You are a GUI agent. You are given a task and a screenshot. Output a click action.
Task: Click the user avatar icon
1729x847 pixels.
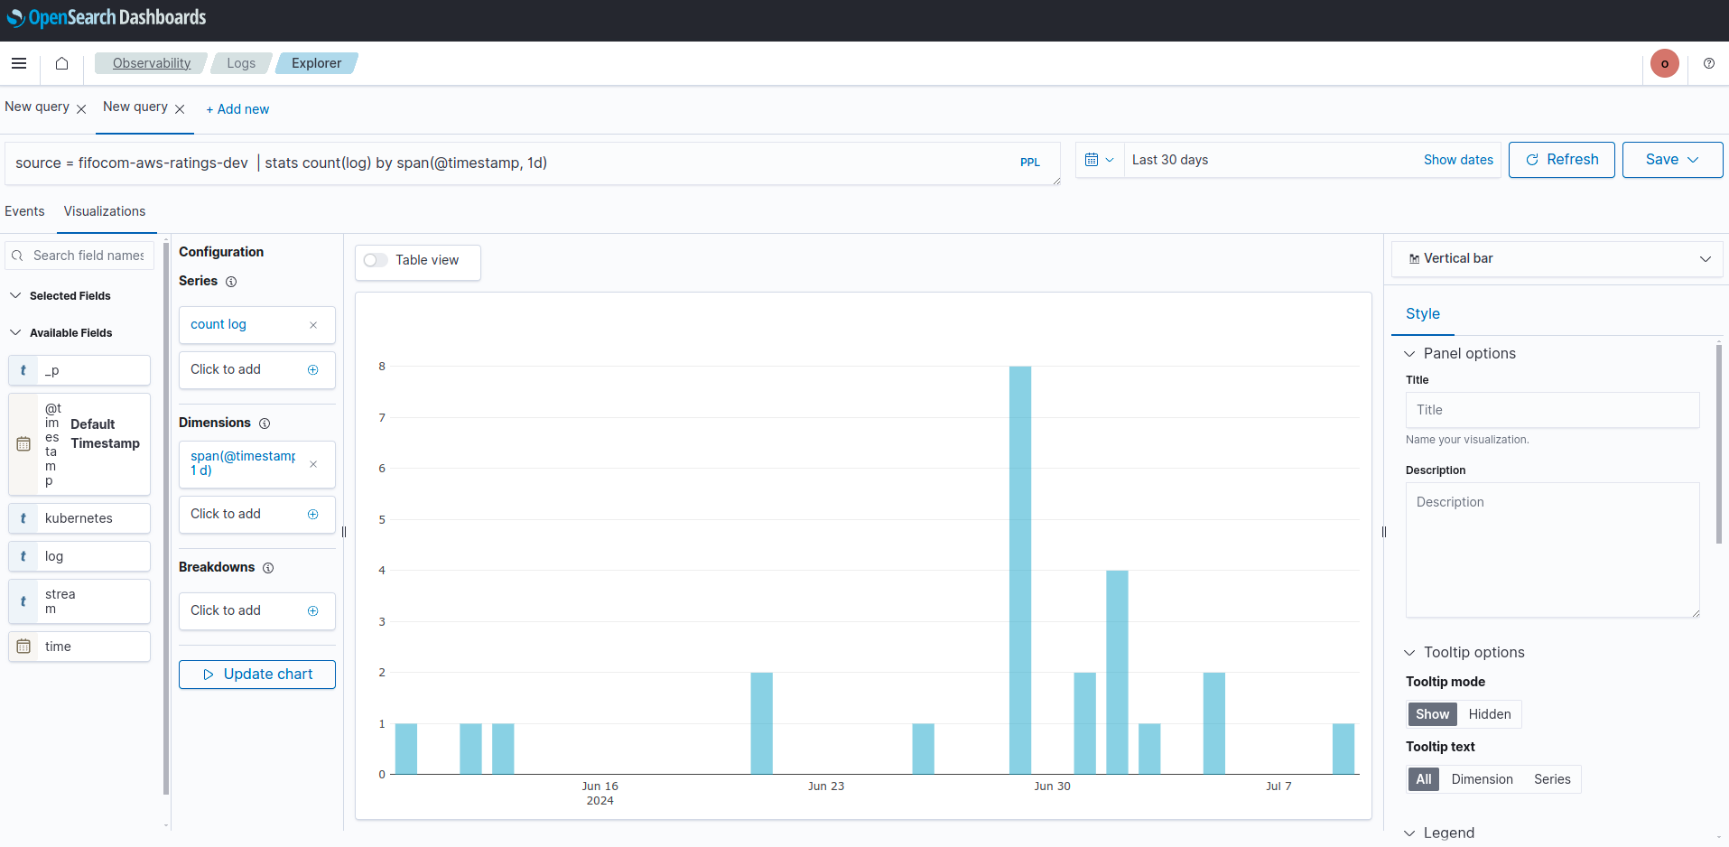coord(1665,63)
